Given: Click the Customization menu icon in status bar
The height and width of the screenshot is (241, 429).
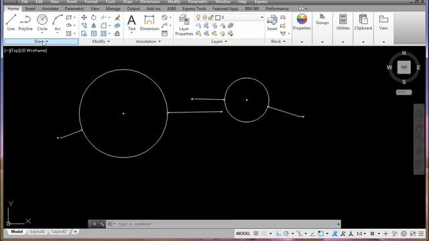Looking at the screenshot, I should pyautogui.click(x=422, y=234).
